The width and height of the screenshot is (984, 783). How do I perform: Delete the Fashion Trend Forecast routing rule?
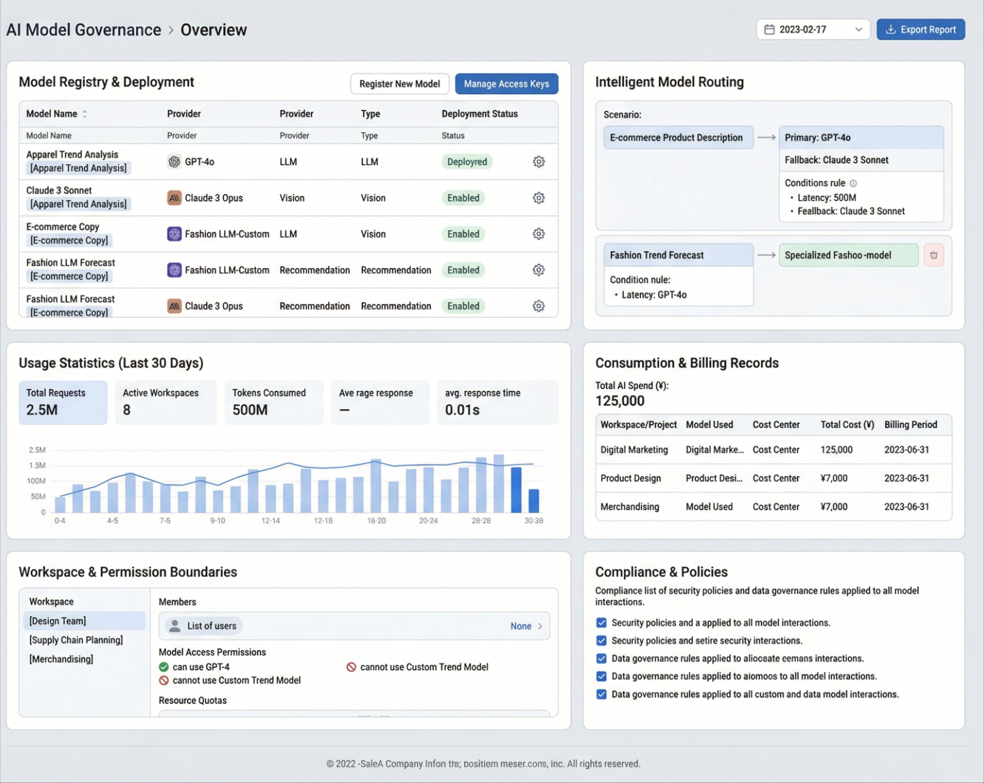[x=933, y=255]
